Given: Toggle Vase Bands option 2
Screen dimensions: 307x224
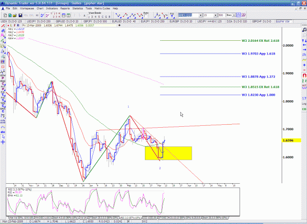Looking at the screenshot, I should (x=89, y=17).
